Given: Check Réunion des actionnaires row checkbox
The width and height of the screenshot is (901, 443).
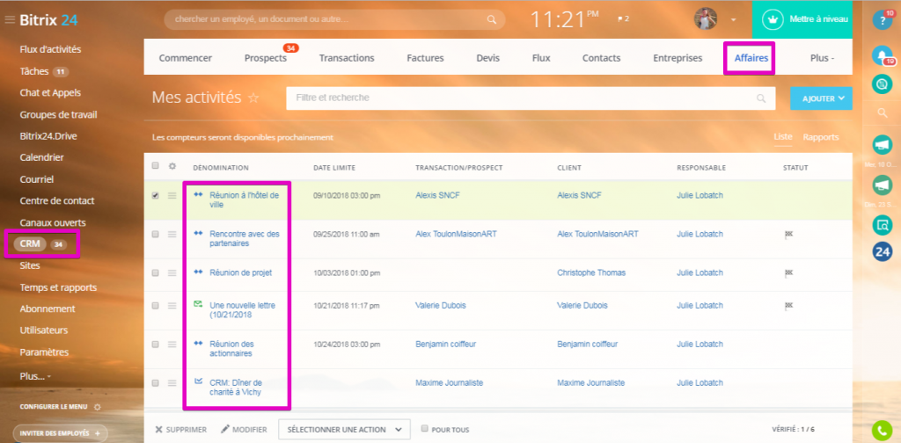Looking at the screenshot, I should [155, 345].
